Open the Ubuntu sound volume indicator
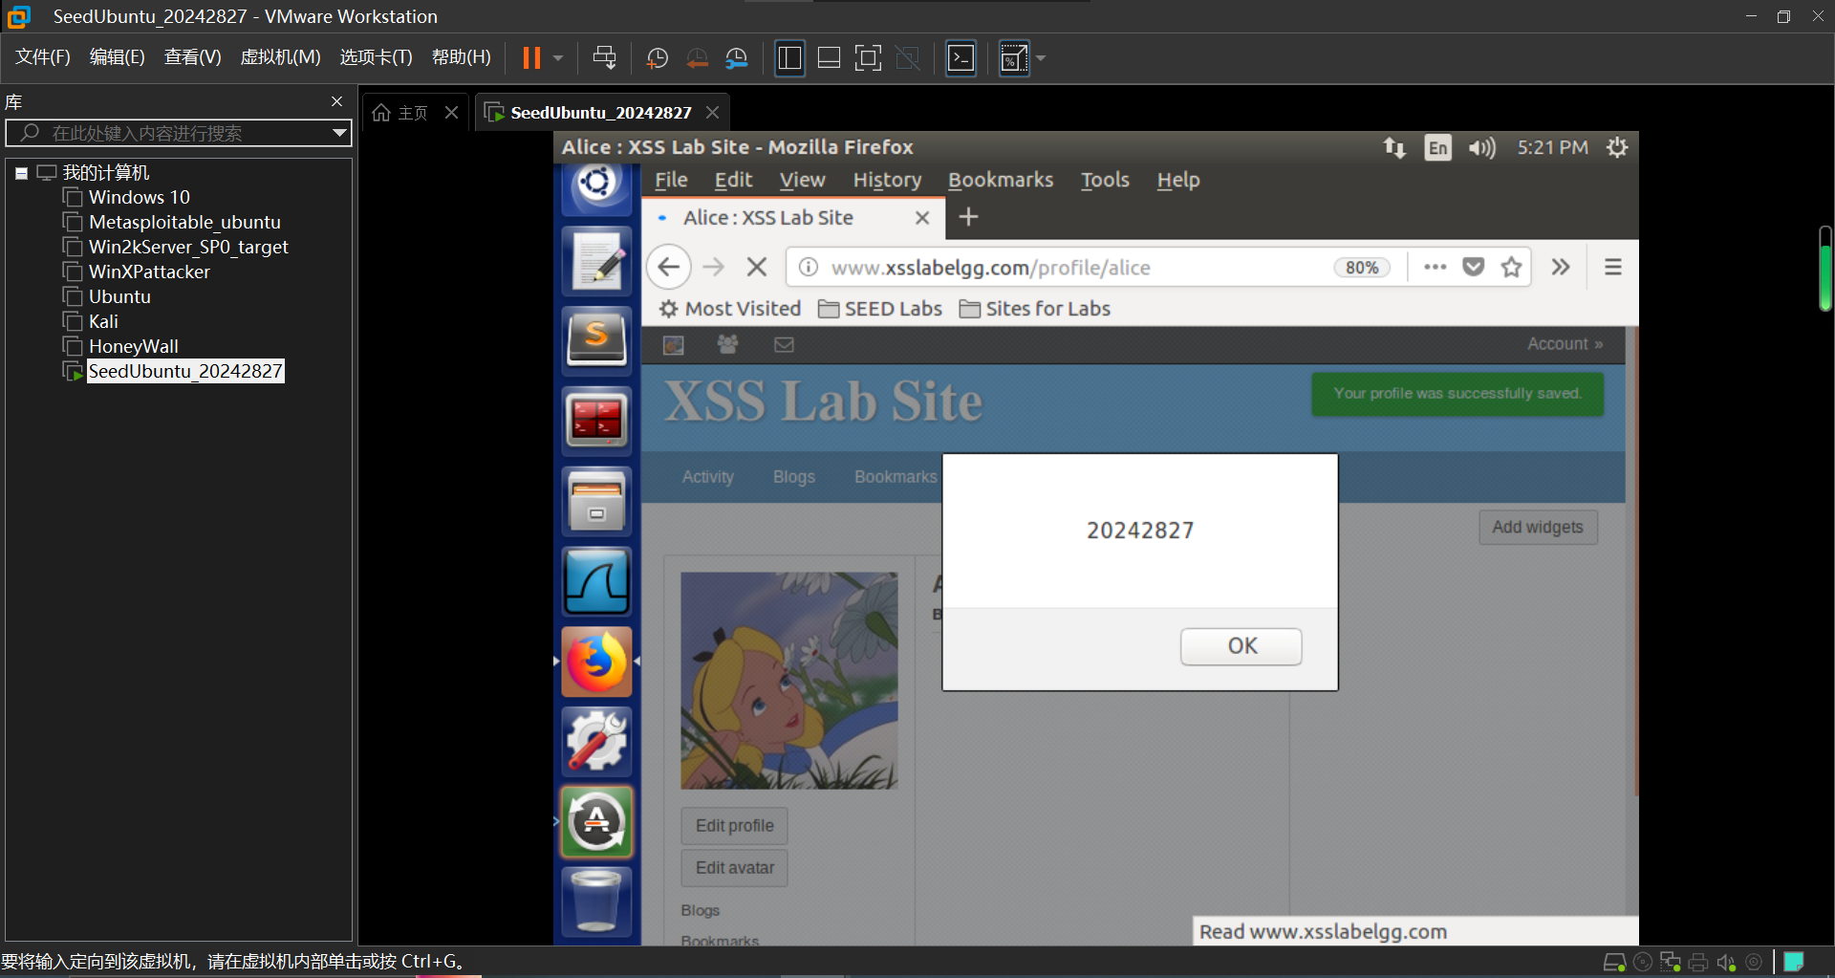The height and width of the screenshot is (978, 1835). pyautogui.click(x=1481, y=147)
